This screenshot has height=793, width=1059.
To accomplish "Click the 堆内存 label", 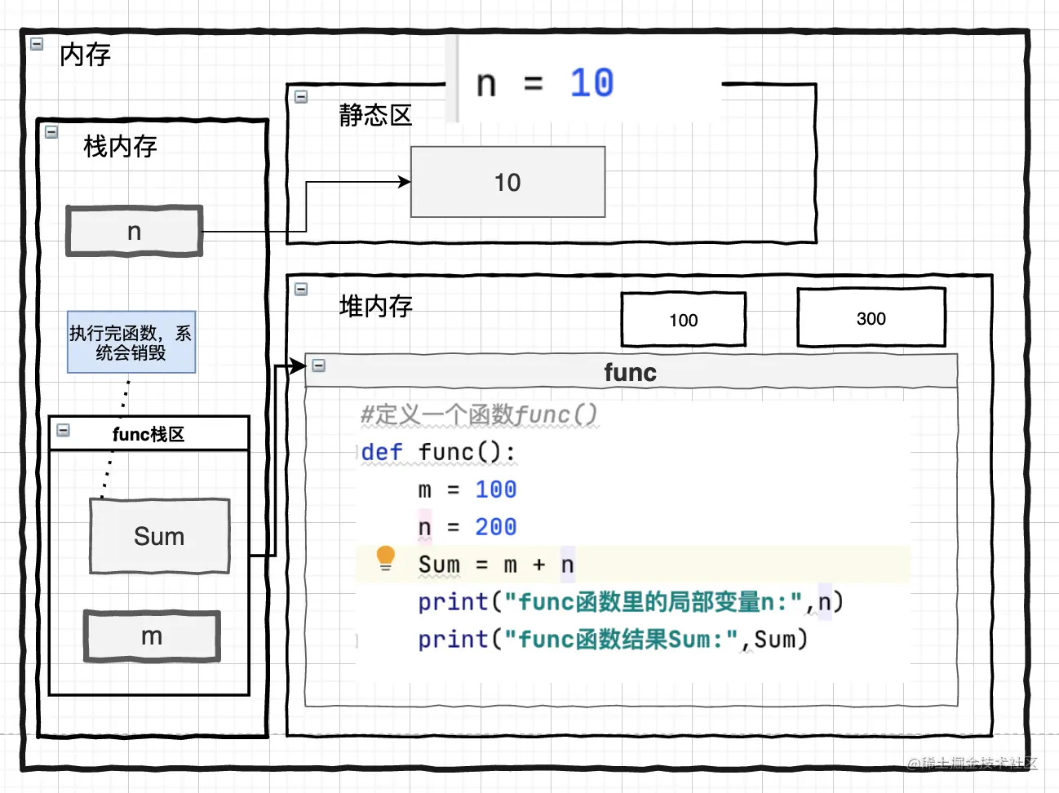I will pos(376,307).
